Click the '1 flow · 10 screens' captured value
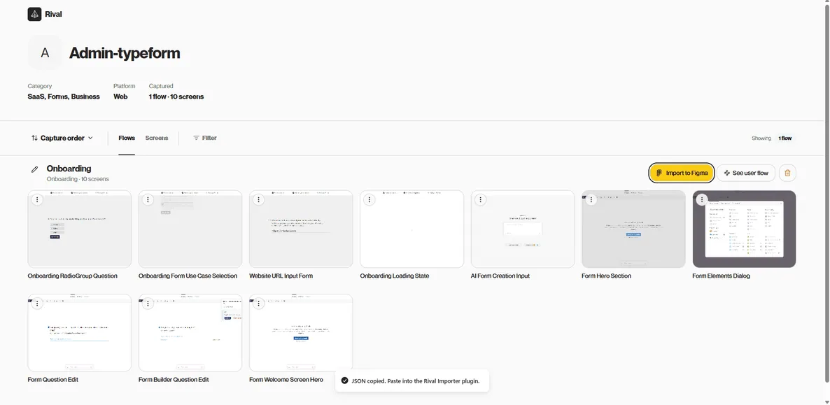The image size is (830, 405). click(x=176, y=97)
